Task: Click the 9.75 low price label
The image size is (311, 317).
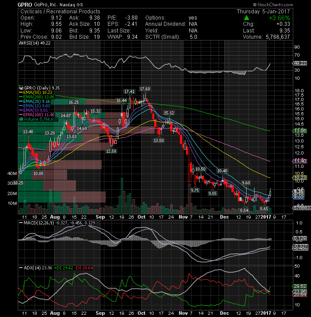Action: [x=195, y=190]
